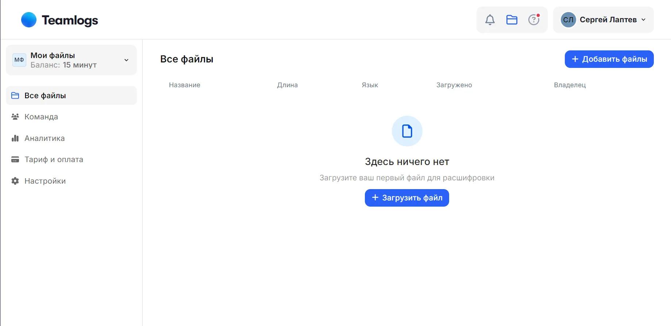671x326 pixels.
Task: Click the folder icon in top bar
Action: [x=512, y=20]
